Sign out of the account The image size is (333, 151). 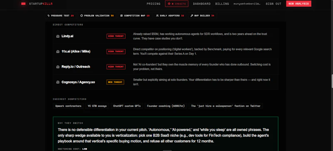click(273, 4)
